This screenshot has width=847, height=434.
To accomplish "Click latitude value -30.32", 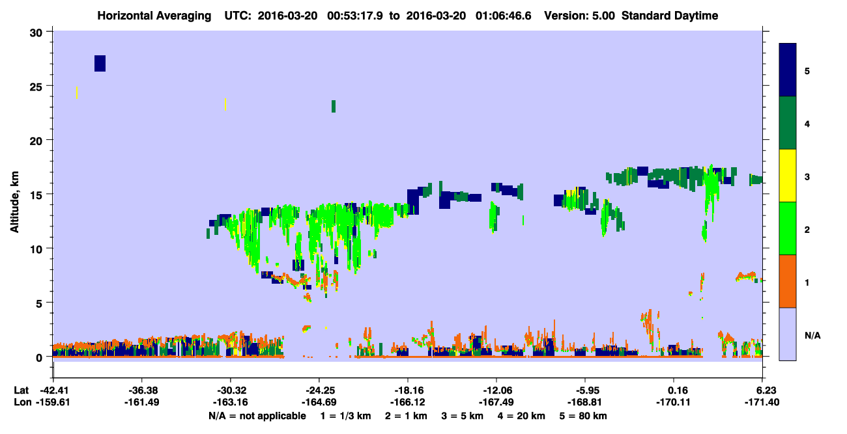I will [230, 390].
